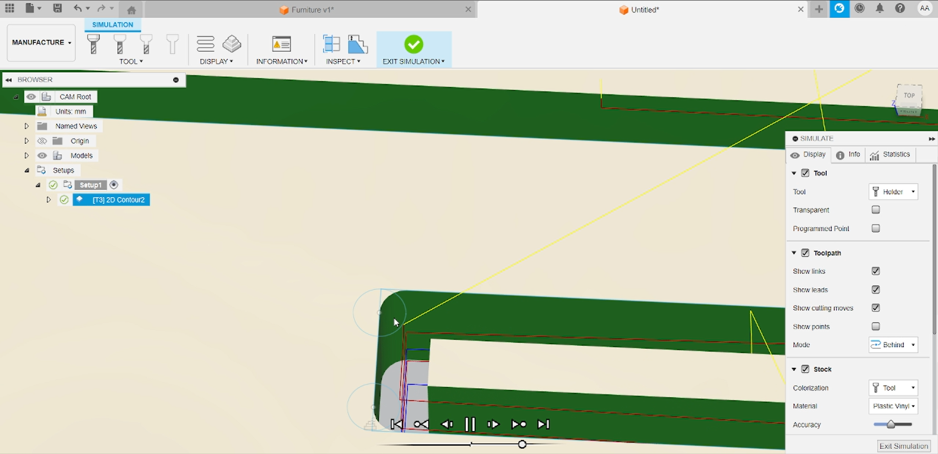Click the Inspect measure icon
The width and height of the screenshot is (938, 454).
pyautogui.click(x=331, y=44)
